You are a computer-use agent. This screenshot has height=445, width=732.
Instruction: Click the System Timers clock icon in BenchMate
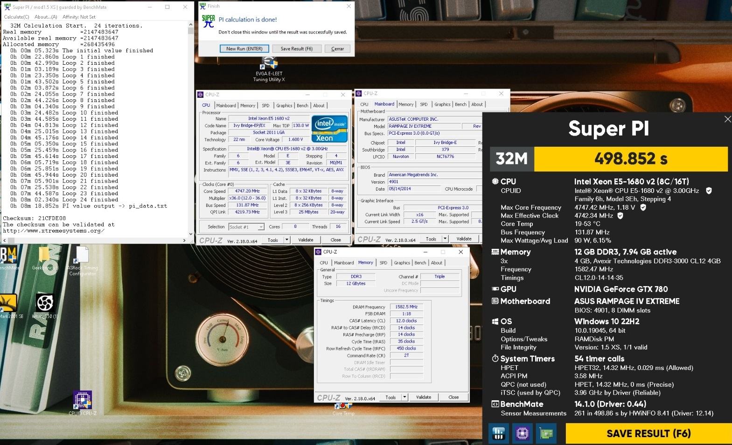[495, 358]
